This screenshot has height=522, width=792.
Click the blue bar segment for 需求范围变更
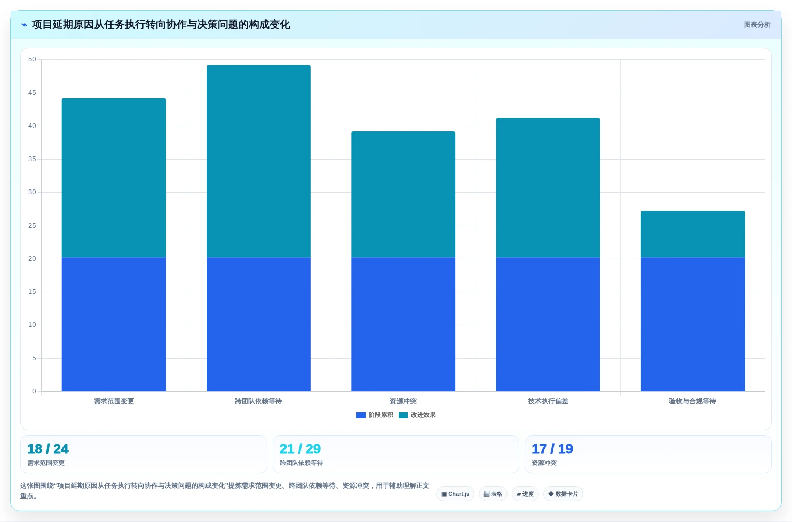click(x=114, y=324)
